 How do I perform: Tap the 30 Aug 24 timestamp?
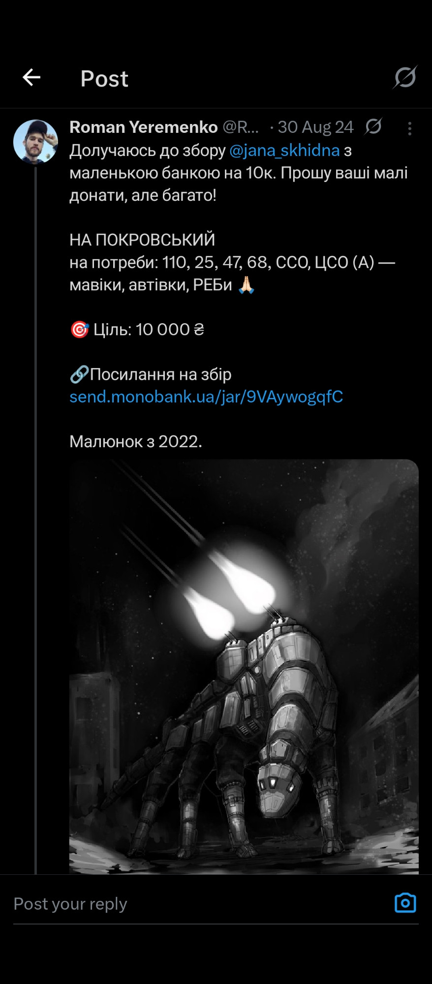pyautogui.click(x=315, y=127)
